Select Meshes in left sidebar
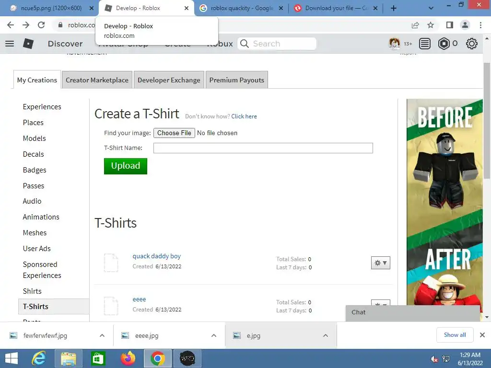 [35, 233]
